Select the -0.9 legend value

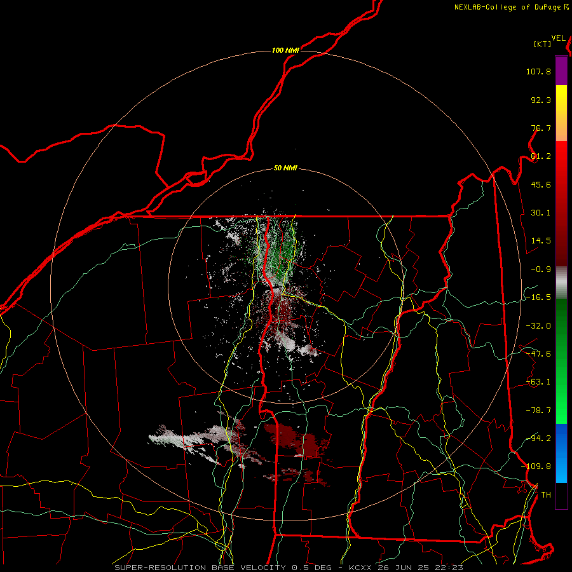pos(538,269)
